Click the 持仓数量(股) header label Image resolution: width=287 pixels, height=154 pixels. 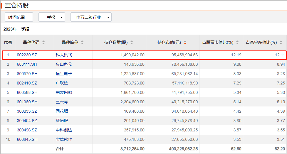point(116,42)
